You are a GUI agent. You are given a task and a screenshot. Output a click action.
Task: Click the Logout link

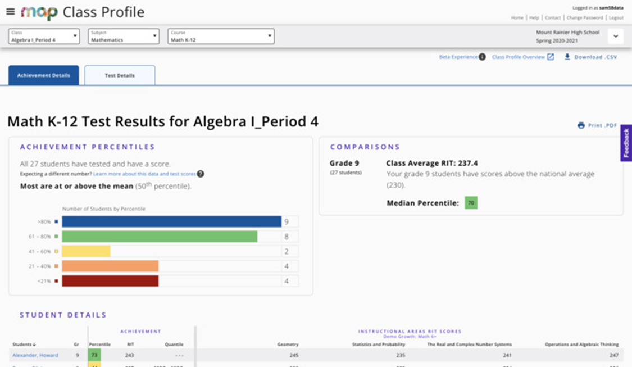tap(616, 17)
